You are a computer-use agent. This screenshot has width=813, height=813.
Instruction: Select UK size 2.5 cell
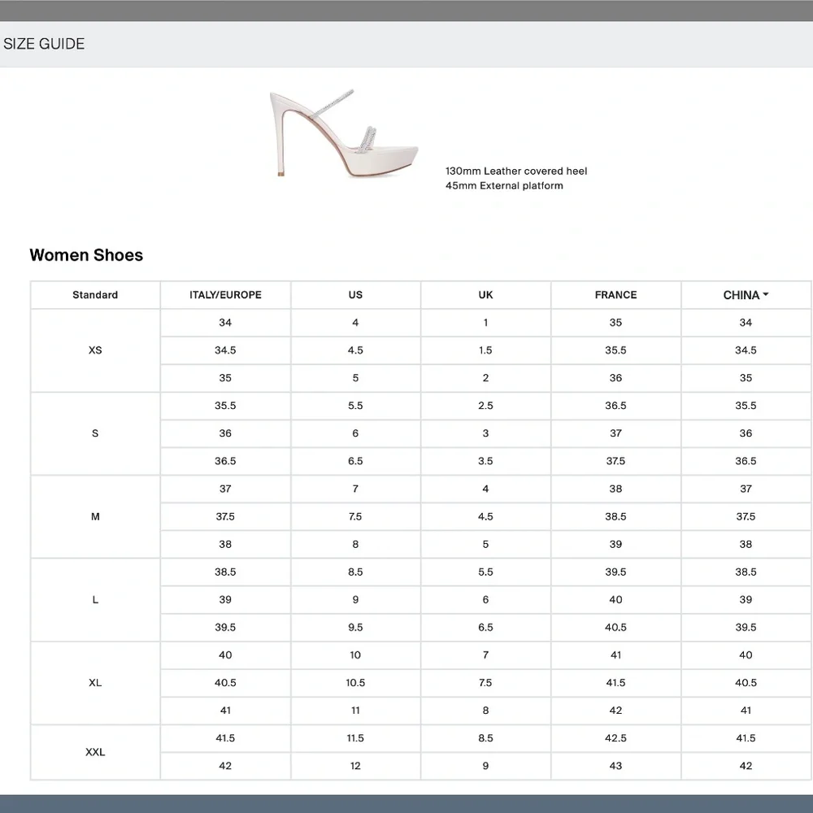click(x=486, y=406)
